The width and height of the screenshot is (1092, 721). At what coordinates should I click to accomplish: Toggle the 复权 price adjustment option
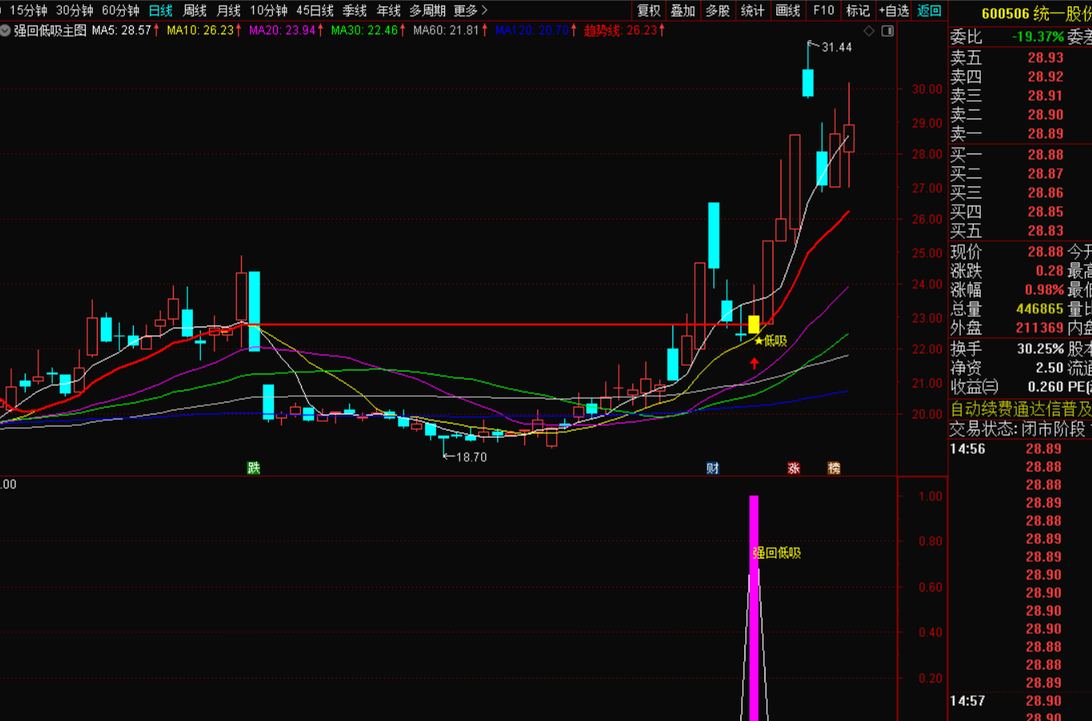coord(648,10)
